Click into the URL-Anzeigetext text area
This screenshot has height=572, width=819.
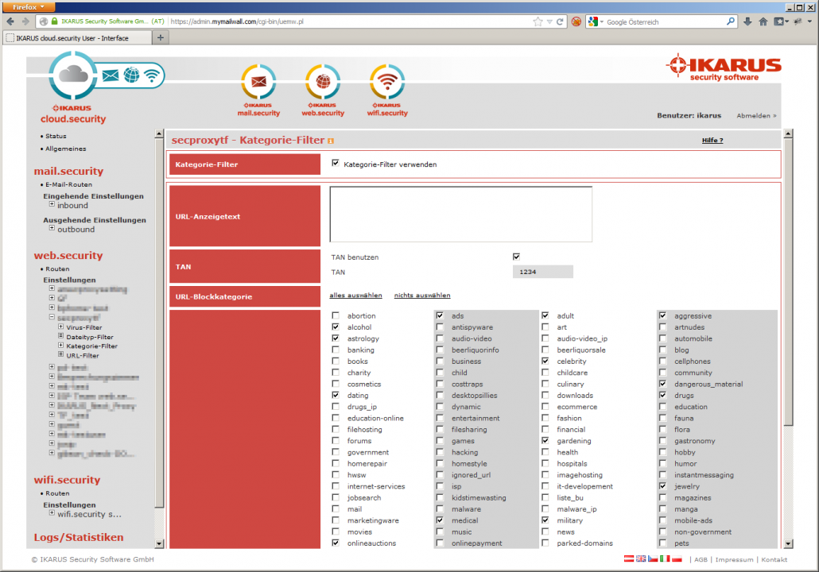coord(460,214)
